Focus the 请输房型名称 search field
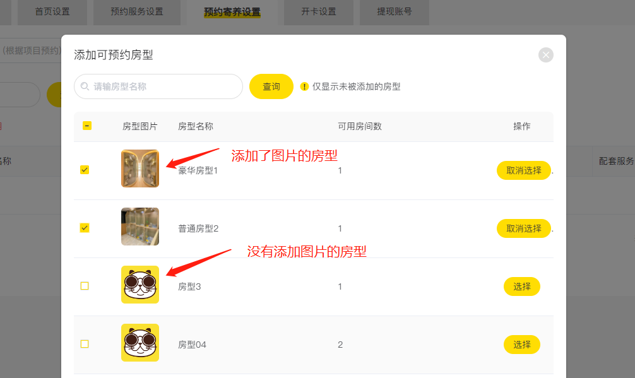 click(158, 86)
